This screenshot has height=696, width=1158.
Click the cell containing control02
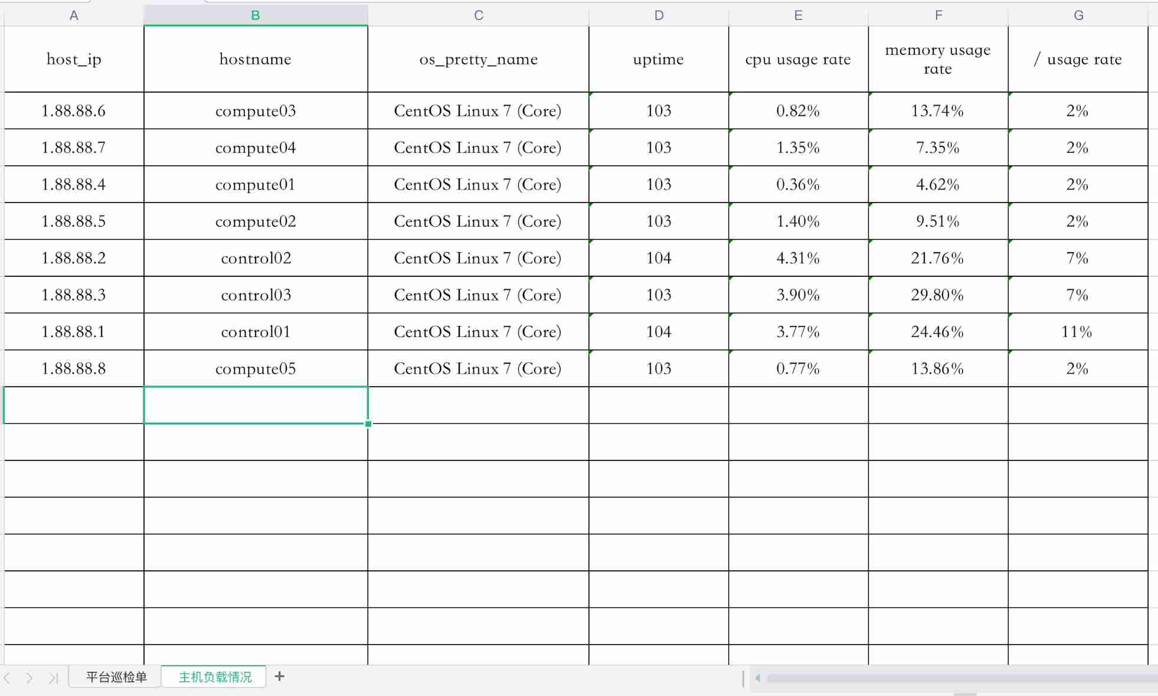255,258
